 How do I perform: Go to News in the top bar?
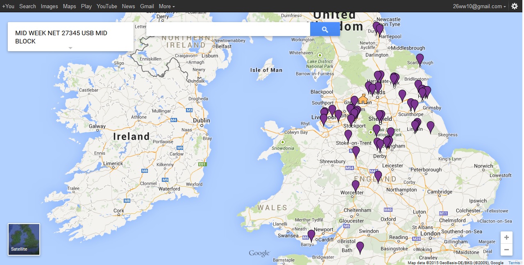(128, 6)
